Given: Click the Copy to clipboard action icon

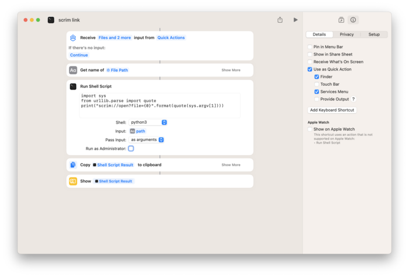Looking at the screenshot, I should tap(73, 165).
